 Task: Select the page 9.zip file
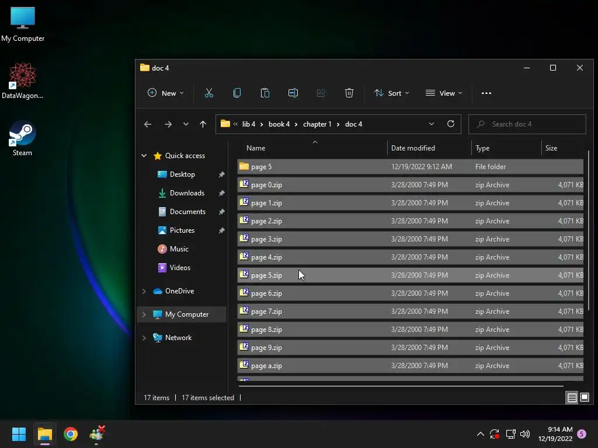(x=410, y=348)
